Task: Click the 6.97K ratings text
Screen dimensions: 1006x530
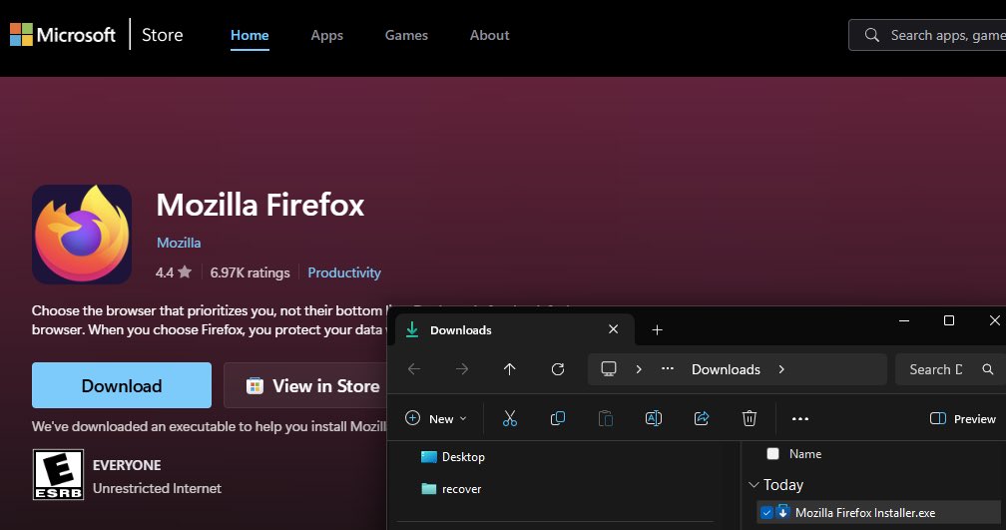Action: pos(250,272)
